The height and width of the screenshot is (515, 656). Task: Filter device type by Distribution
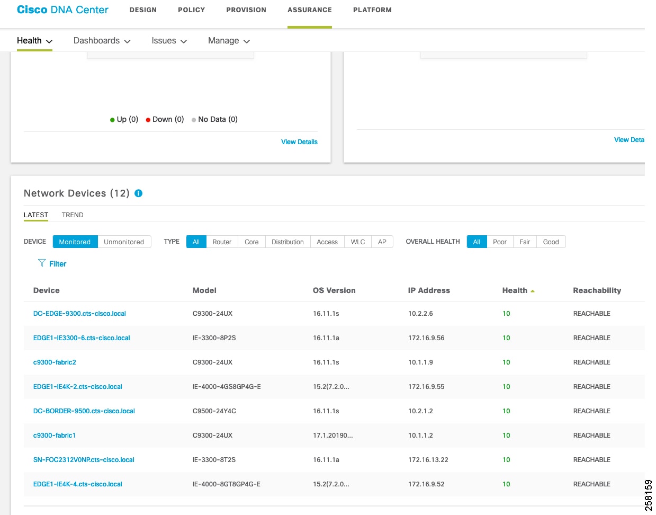pyautogui.click(x=287, y=242)
